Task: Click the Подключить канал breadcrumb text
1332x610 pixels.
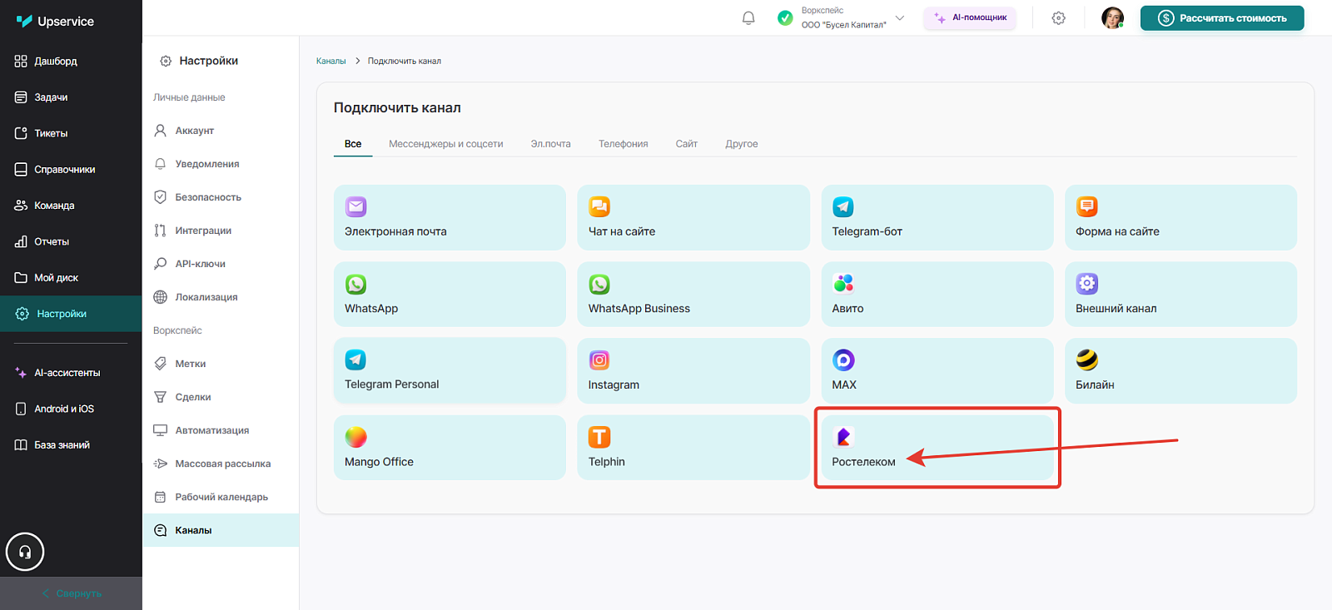Action: coord(405,61)
